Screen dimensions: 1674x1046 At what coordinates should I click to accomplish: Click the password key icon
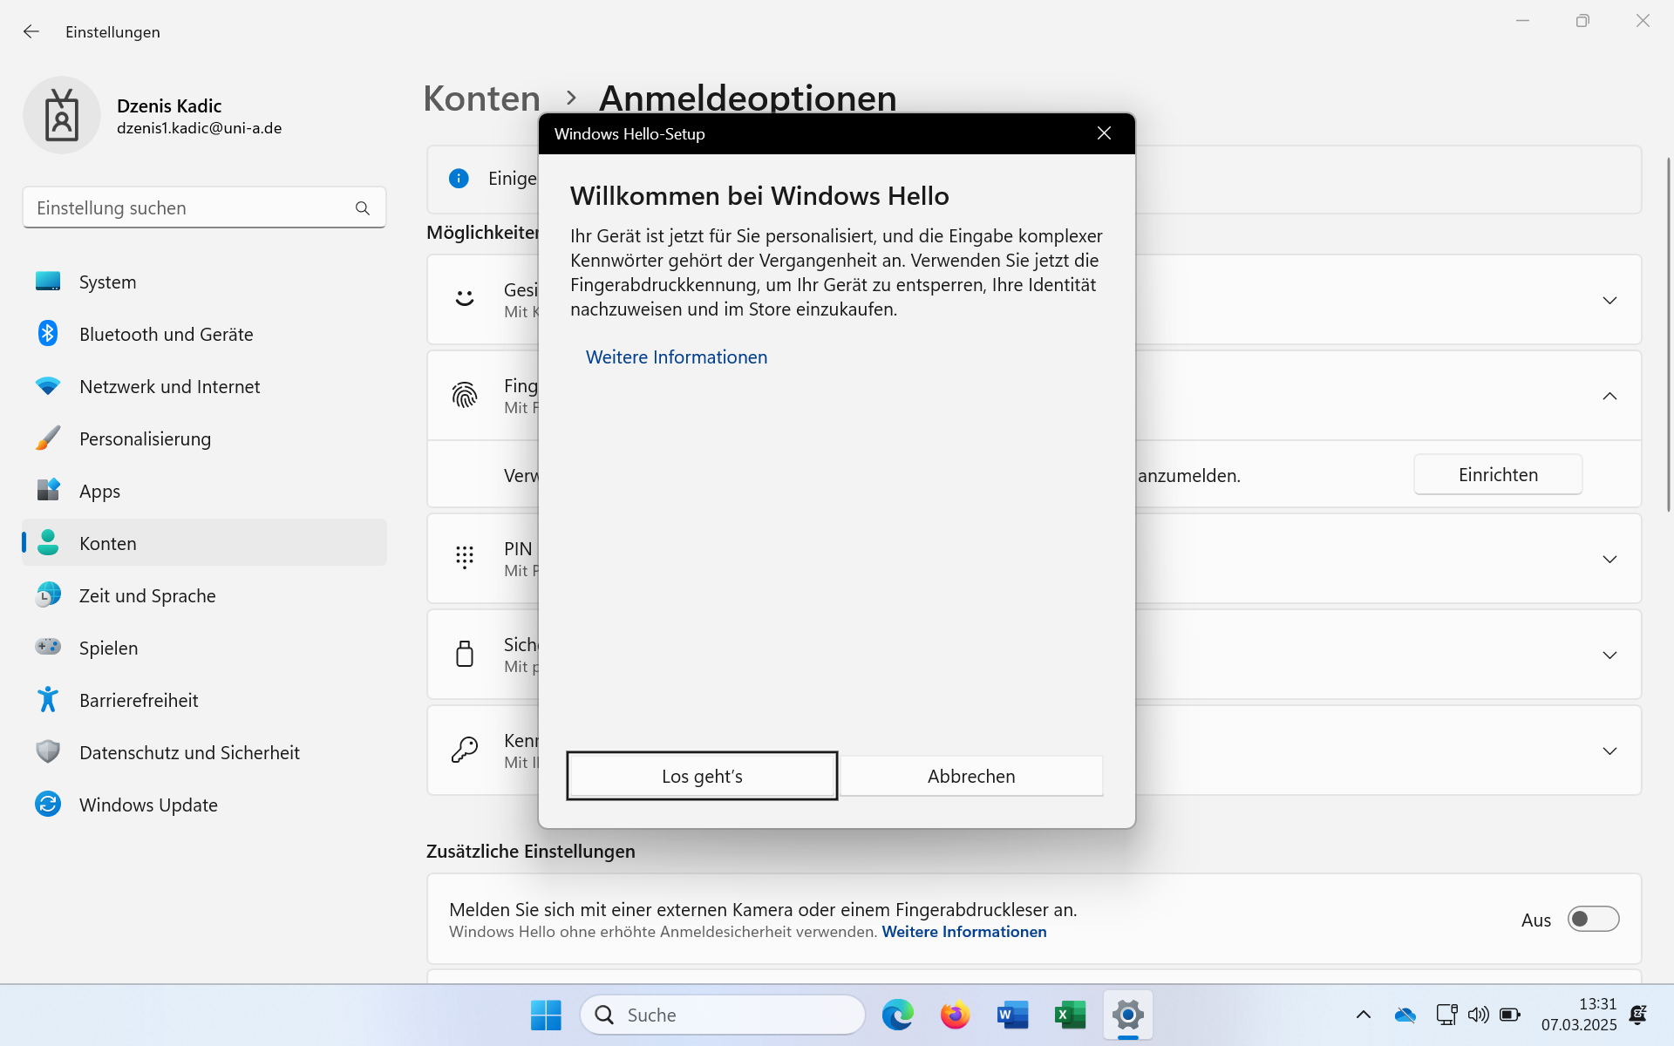465,750
